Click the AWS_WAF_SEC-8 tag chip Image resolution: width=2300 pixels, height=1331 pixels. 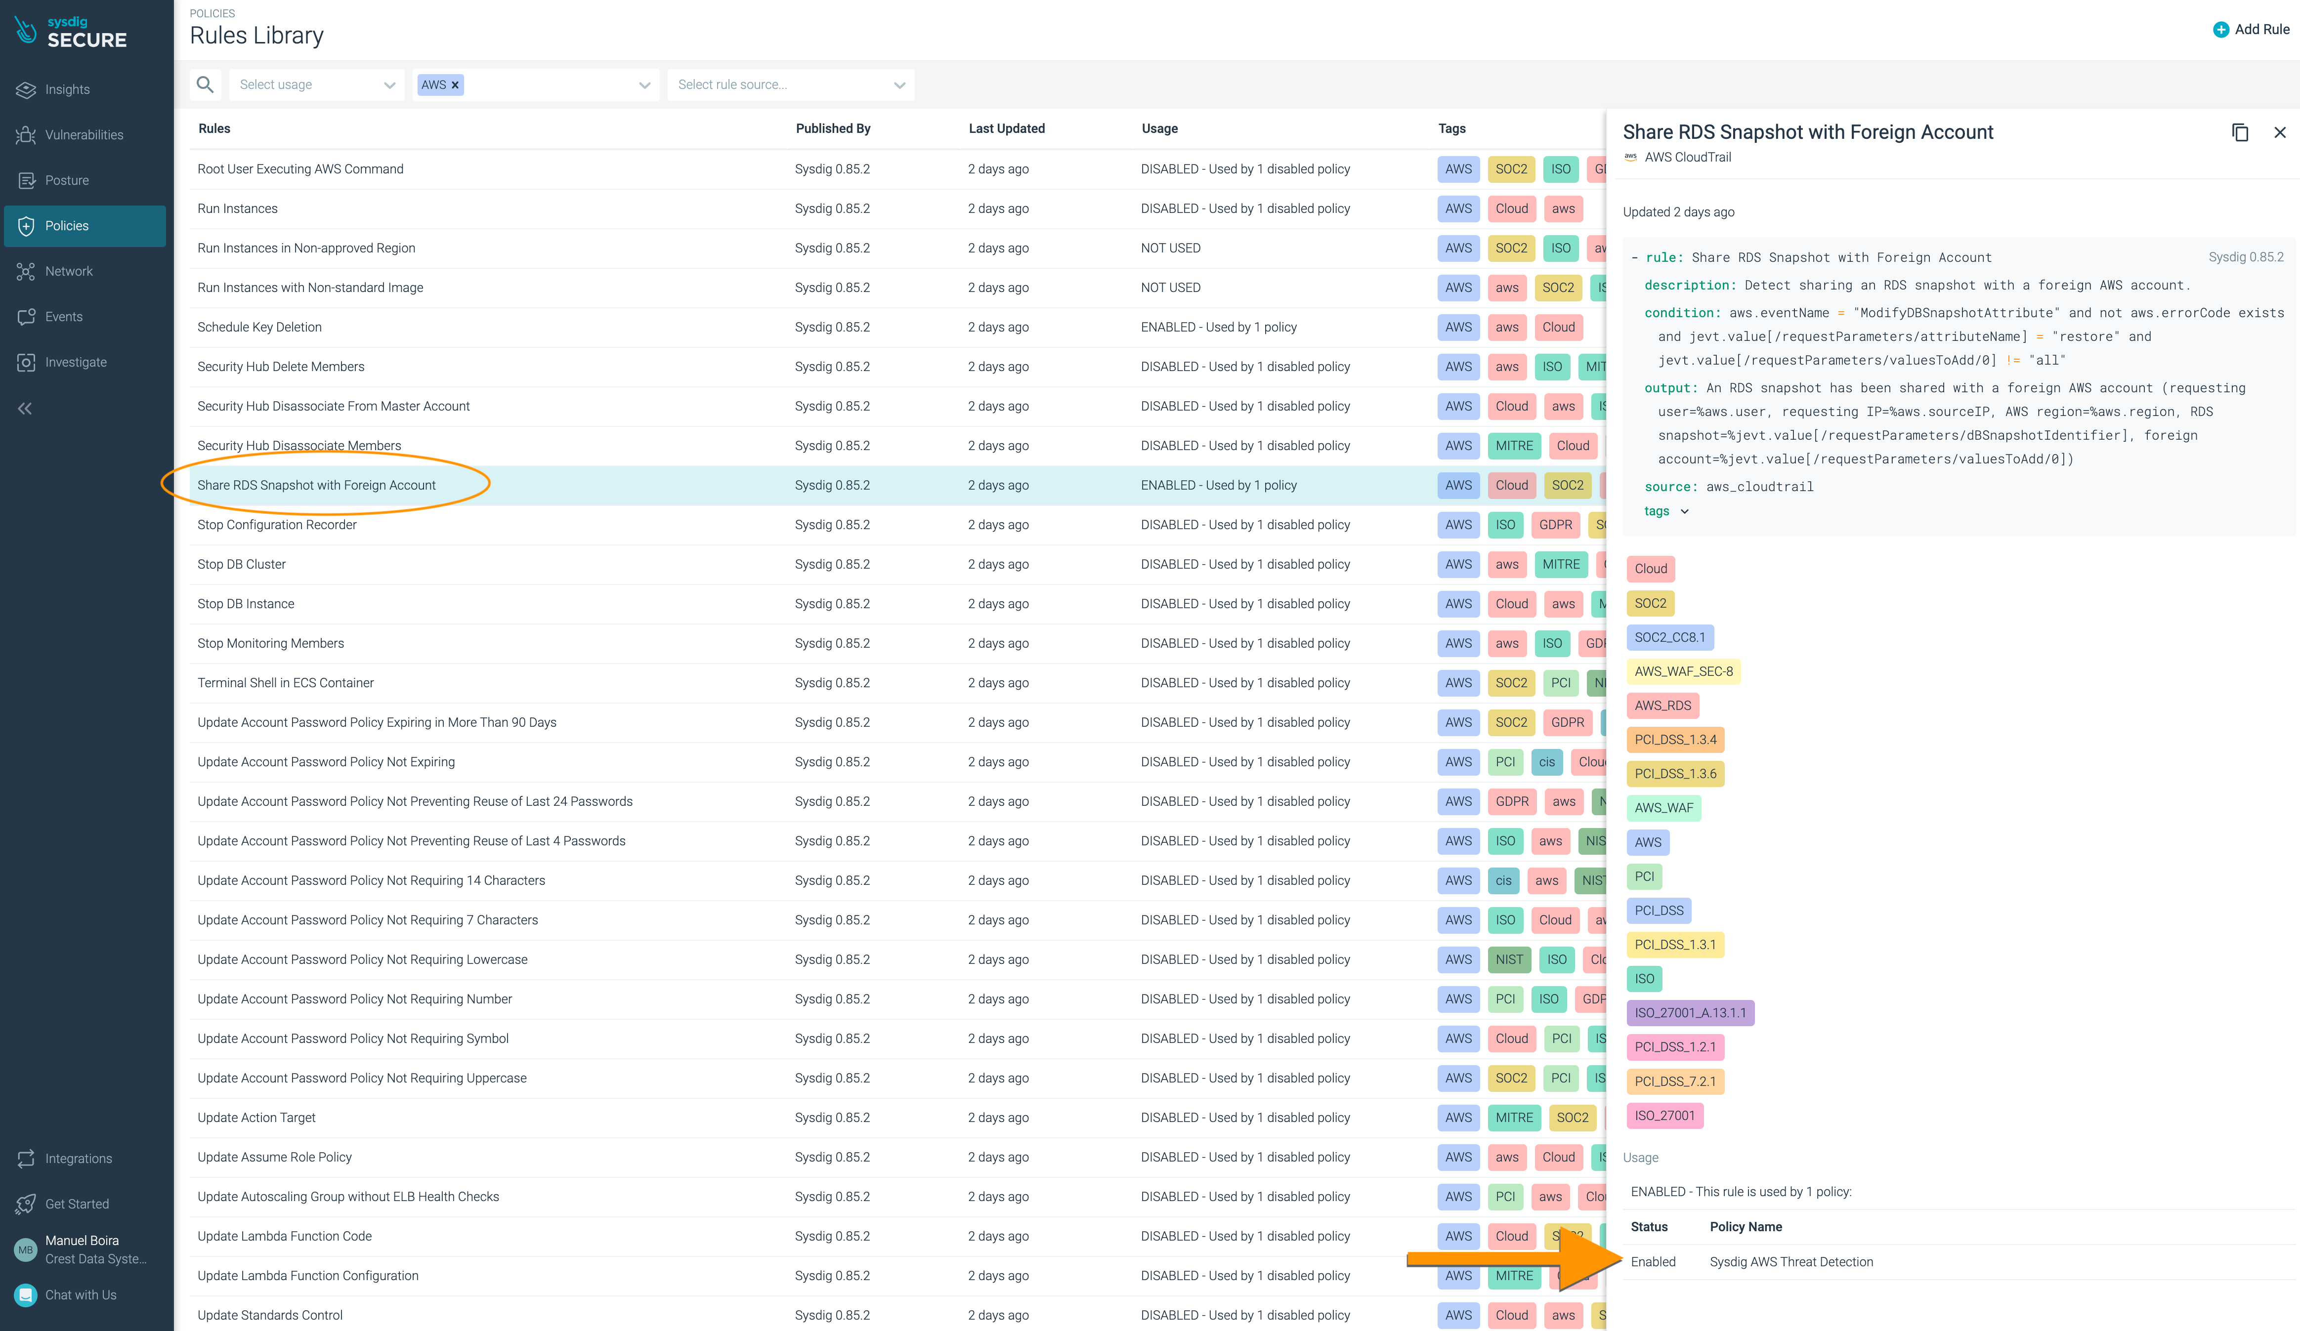click(x=1683, y=671)
